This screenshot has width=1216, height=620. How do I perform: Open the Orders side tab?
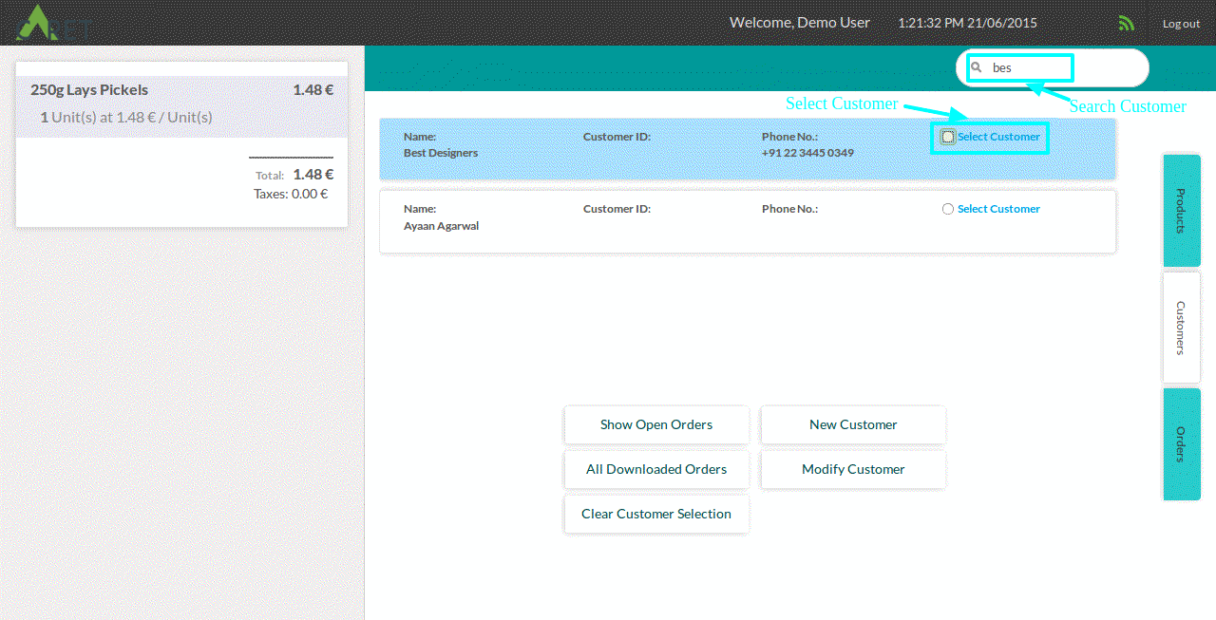pos(1181,443)
